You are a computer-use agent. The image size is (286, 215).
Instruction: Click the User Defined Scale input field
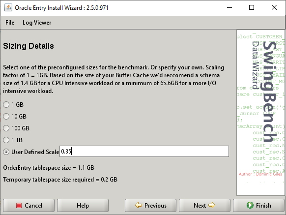144,151
